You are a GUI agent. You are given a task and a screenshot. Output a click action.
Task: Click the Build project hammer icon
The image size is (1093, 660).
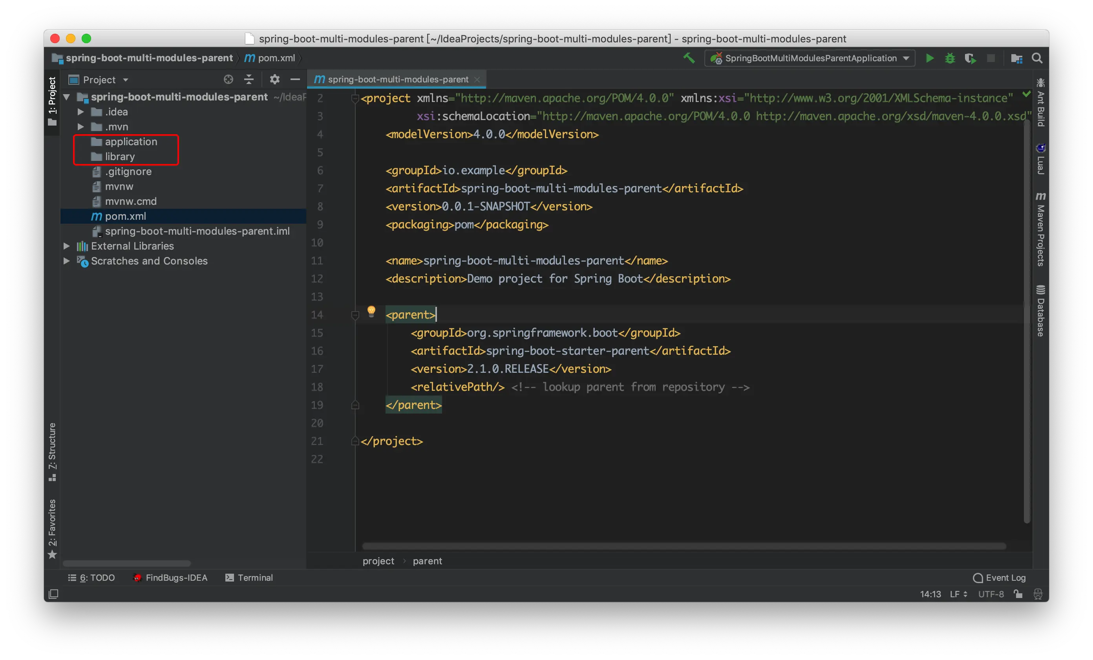(x=689, y=58)
